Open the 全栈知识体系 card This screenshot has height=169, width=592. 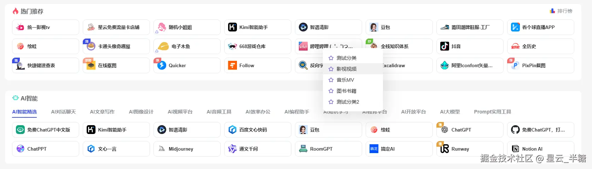coord(399,46)
